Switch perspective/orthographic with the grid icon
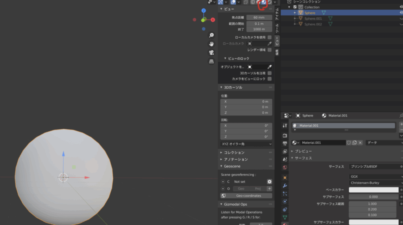 point(211,61)
